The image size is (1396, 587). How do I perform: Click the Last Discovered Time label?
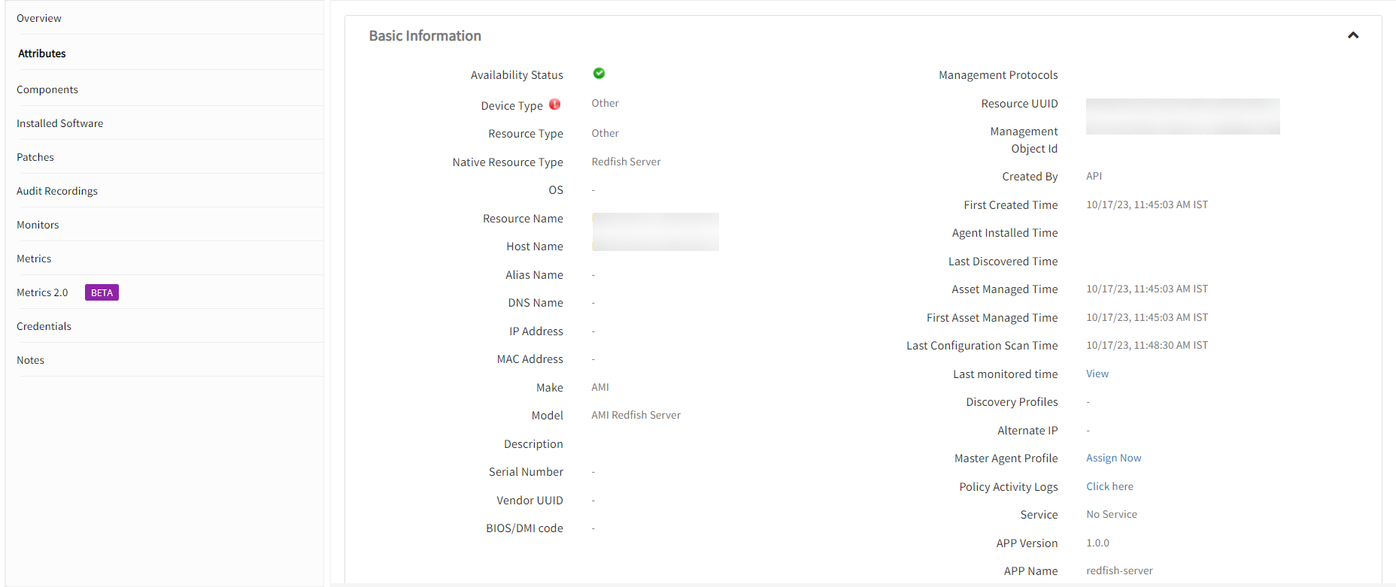click(x=1003, y=262)
